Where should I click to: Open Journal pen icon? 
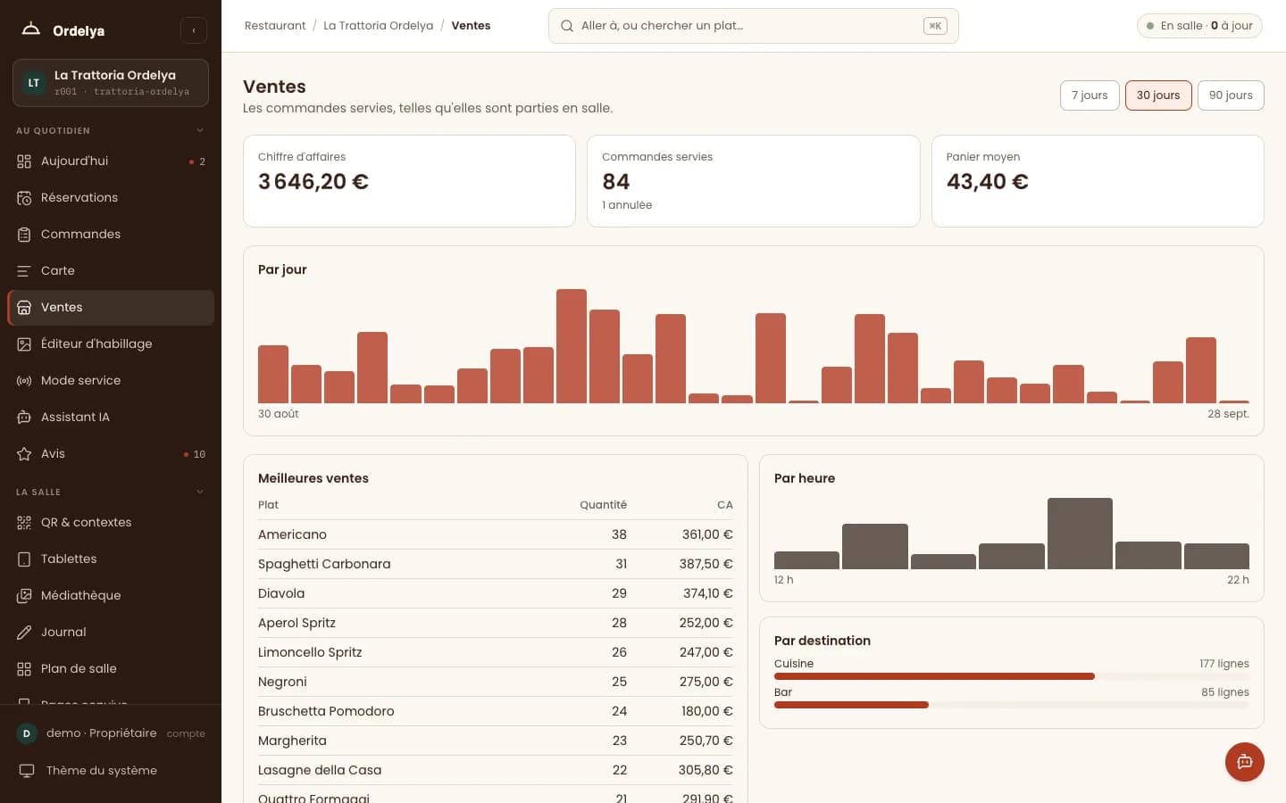pos(24,633)
